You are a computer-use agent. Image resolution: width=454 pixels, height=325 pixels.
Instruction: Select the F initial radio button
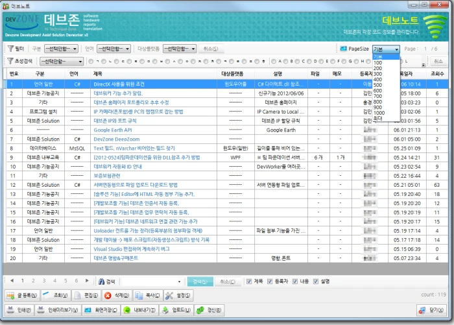(332, 61)
